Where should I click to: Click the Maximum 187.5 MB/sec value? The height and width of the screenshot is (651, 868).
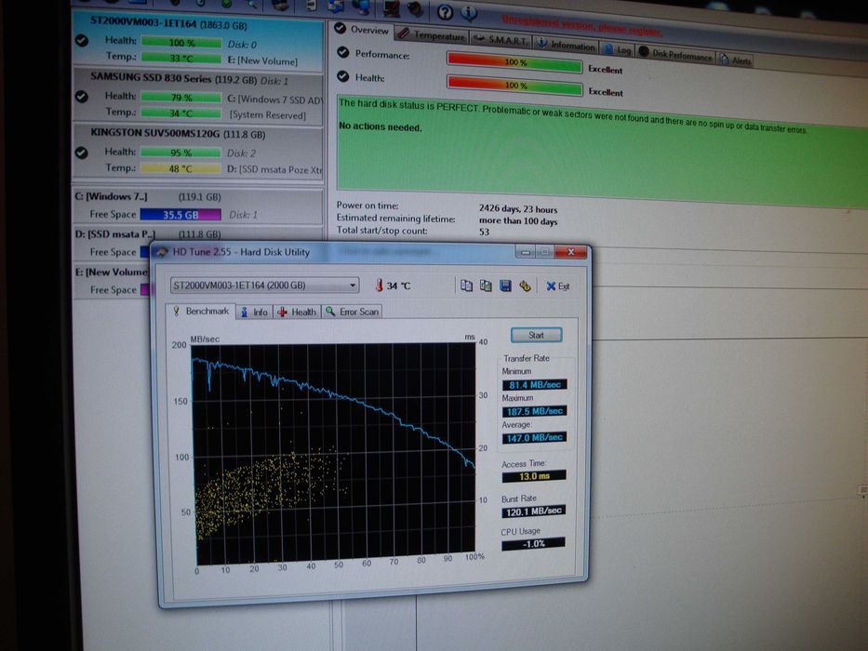pos(534,411)
